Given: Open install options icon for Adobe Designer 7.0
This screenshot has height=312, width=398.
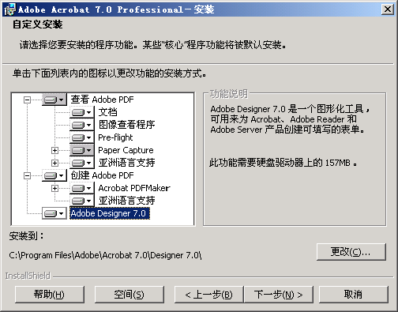Looking at the screenshot, I should [54, 213].
